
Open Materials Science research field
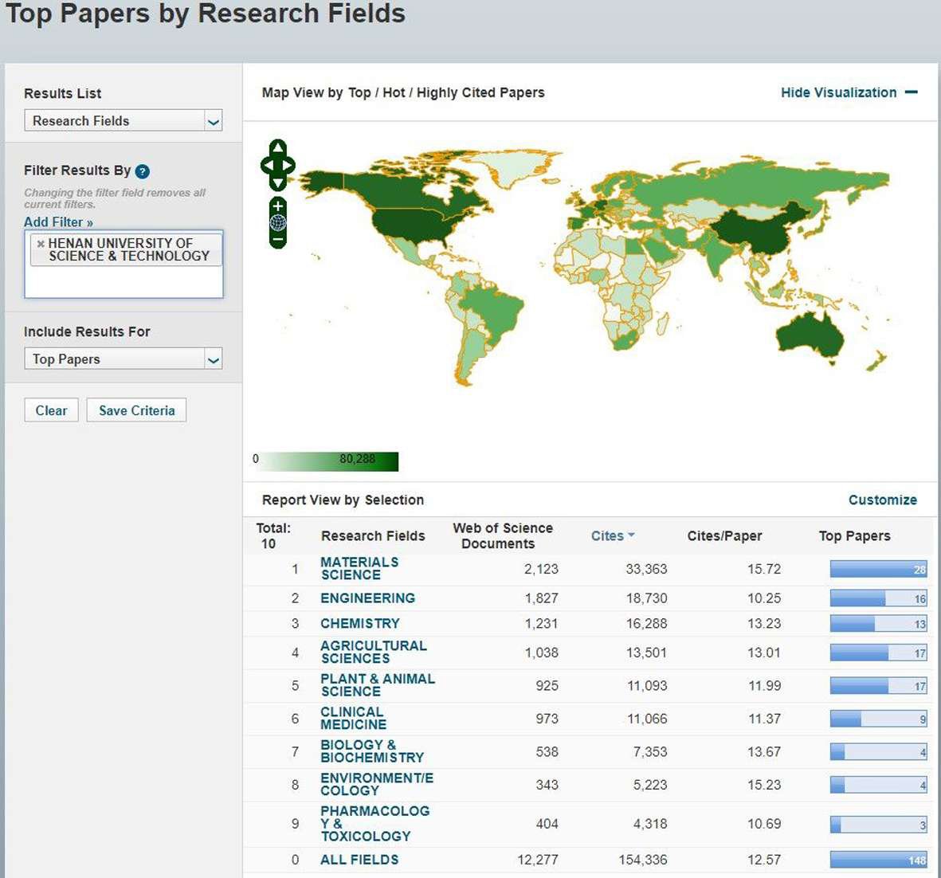[359, 568]
